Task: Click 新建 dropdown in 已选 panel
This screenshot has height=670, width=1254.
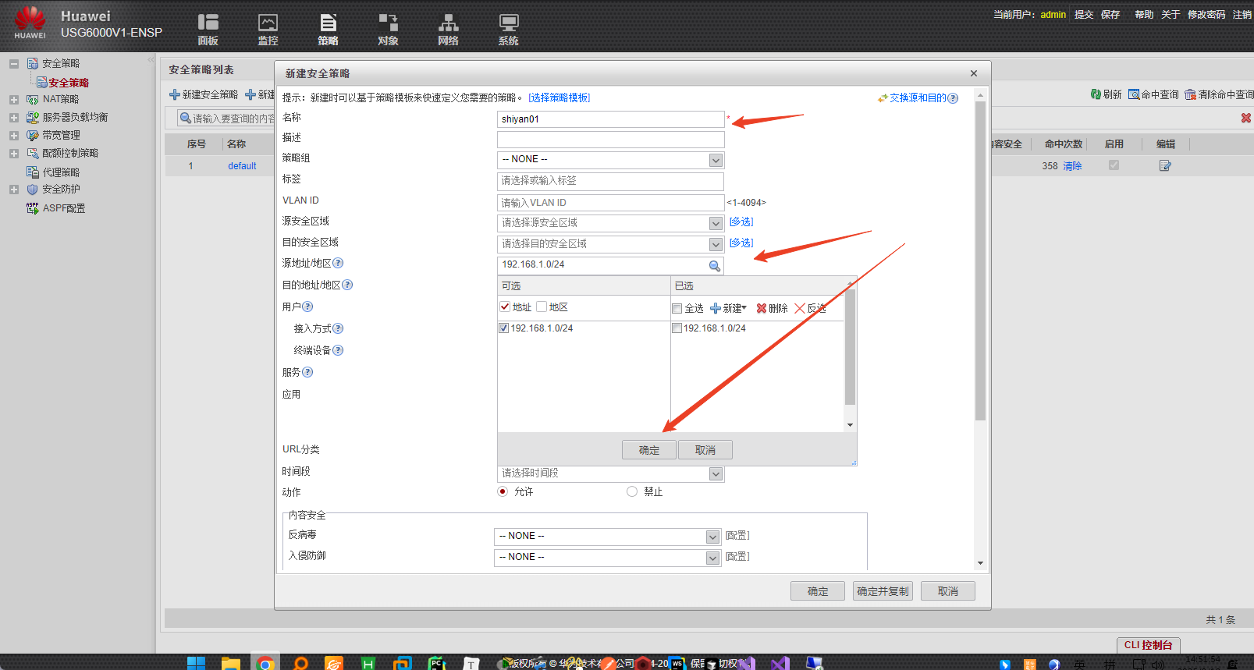Action: (x=728, y=309)
